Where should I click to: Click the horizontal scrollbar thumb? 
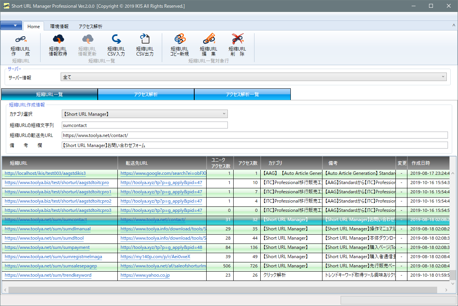(x=222, y=290)
